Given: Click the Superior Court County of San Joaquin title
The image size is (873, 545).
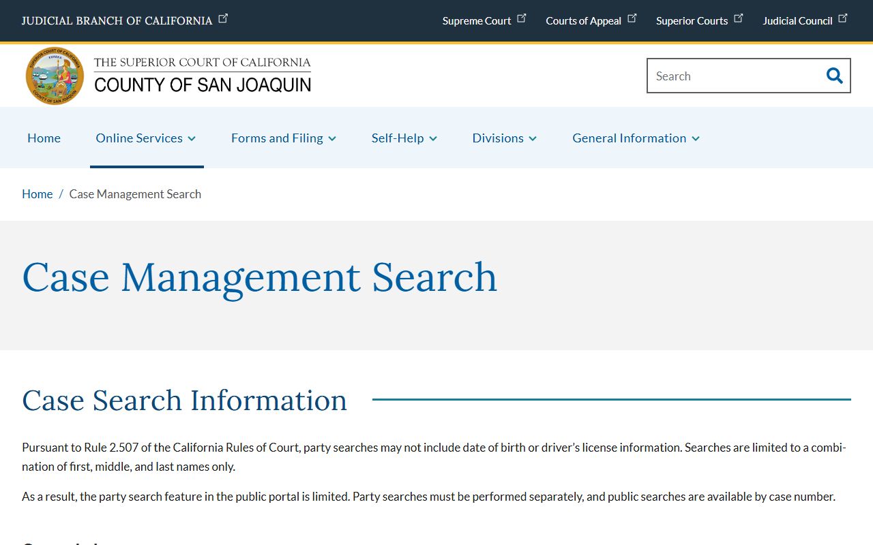Looking at the screenshot, I should (x=203, y=75).
